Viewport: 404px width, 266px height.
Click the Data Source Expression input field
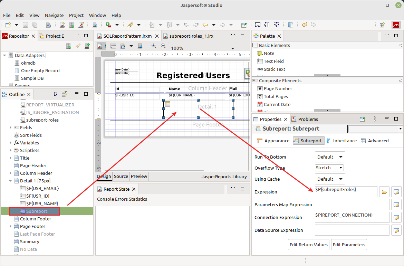[x=352, y=230]
